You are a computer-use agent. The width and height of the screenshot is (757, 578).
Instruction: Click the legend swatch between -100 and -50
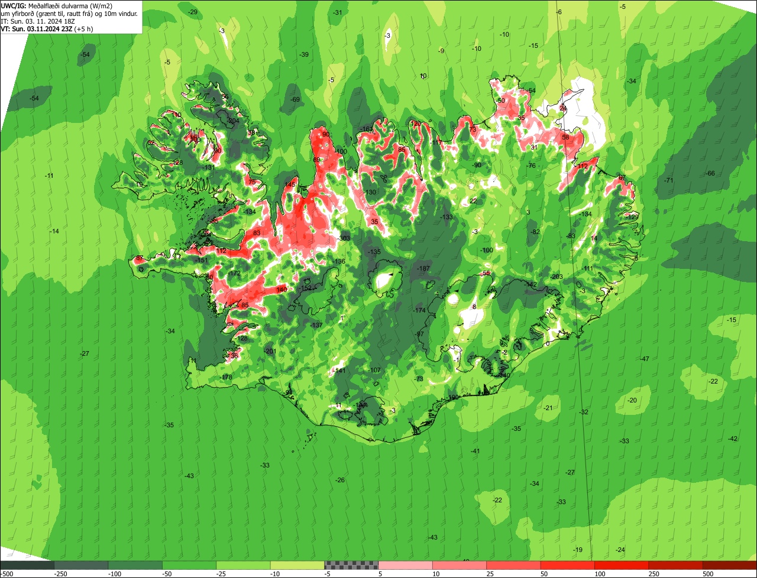[135, 565]
